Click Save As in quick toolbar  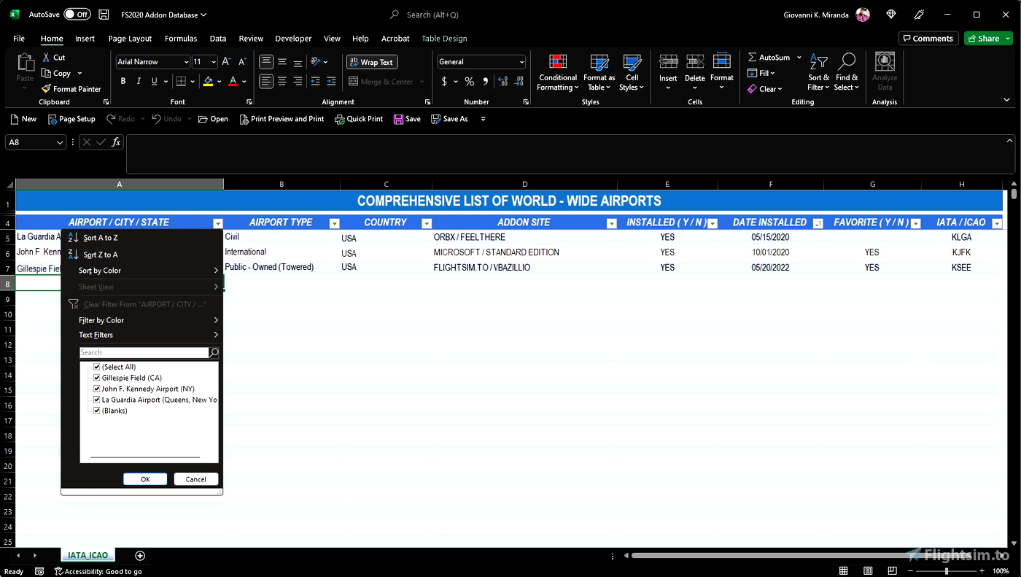(x=449, y=119)
